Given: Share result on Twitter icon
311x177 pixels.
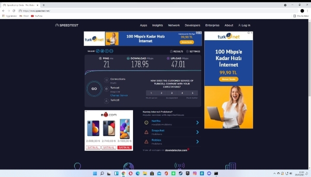Looking at the screenshot, I should coord(102,51).
